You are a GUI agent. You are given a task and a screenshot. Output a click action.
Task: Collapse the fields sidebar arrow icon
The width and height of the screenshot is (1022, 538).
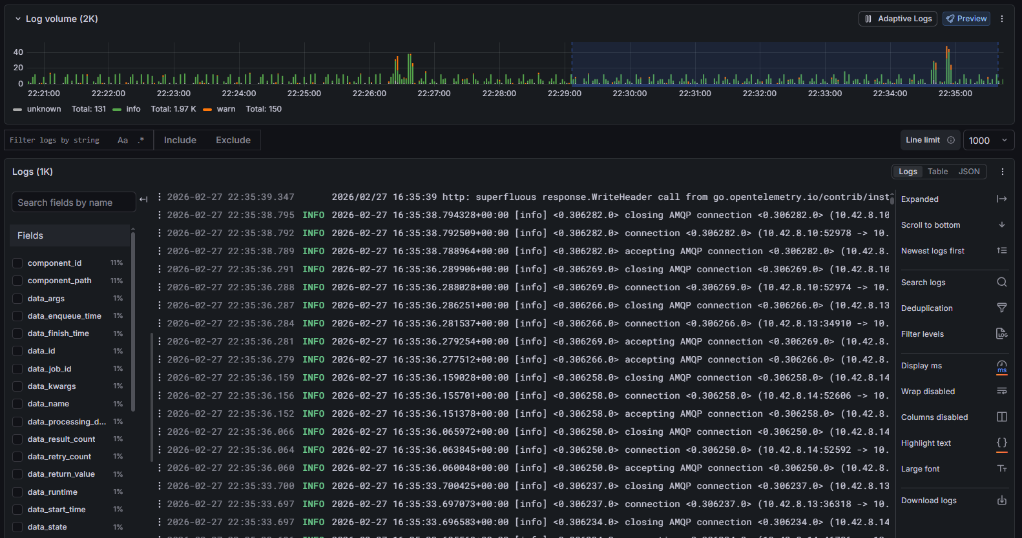[143, 199]
